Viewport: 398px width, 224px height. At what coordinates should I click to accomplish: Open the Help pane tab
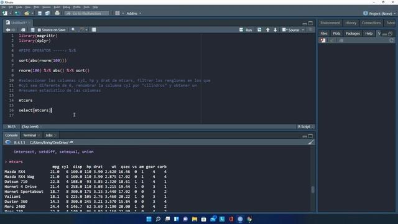[369, 33]
